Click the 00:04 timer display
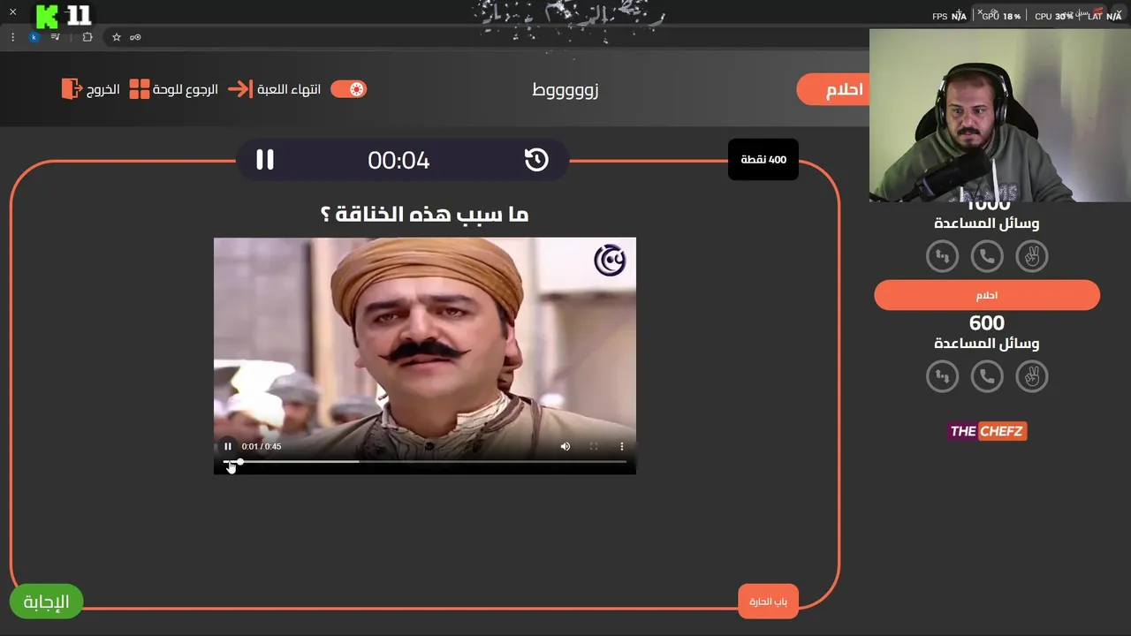Image resolution: width=1131 pixels, height=636 pixels. pos(399,160)
